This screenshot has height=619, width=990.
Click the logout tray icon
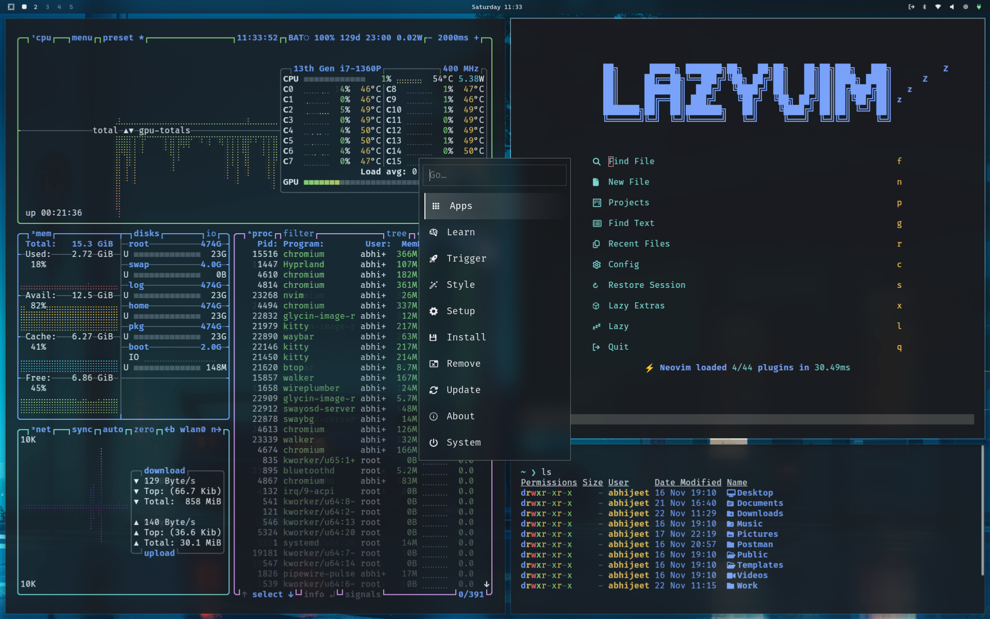coord(911,7)
